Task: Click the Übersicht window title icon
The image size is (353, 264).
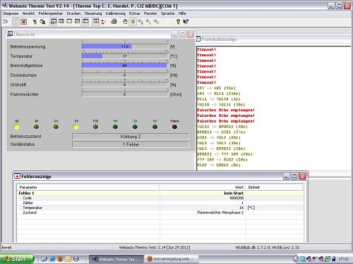Action: click(10, 34)
